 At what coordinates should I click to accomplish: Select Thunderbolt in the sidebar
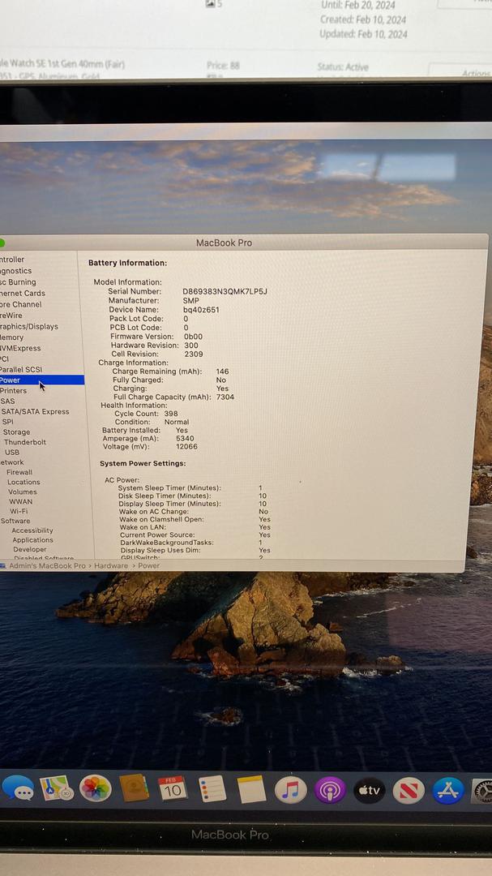25,442
